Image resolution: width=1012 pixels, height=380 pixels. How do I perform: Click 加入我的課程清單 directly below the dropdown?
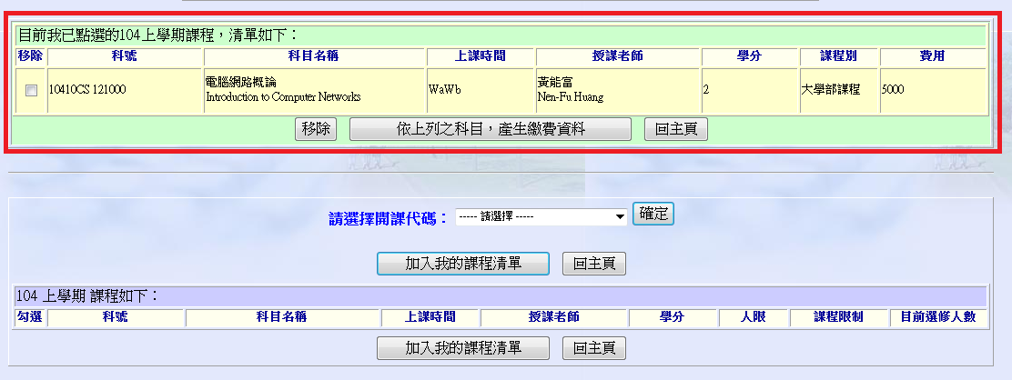463,264
